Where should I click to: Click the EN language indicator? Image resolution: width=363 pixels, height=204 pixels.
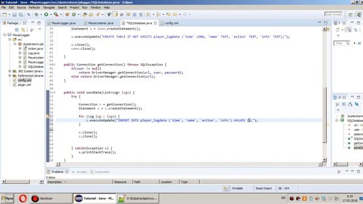[x=284, y=198]
